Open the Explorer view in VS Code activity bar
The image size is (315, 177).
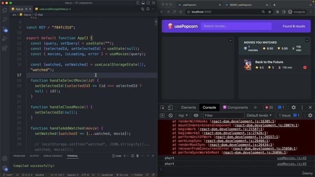click(x=4, y=10)
